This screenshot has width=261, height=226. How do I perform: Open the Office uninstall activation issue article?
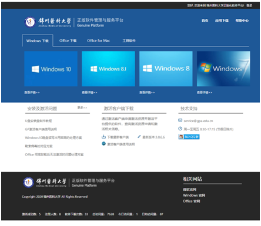tap(54, 154)
